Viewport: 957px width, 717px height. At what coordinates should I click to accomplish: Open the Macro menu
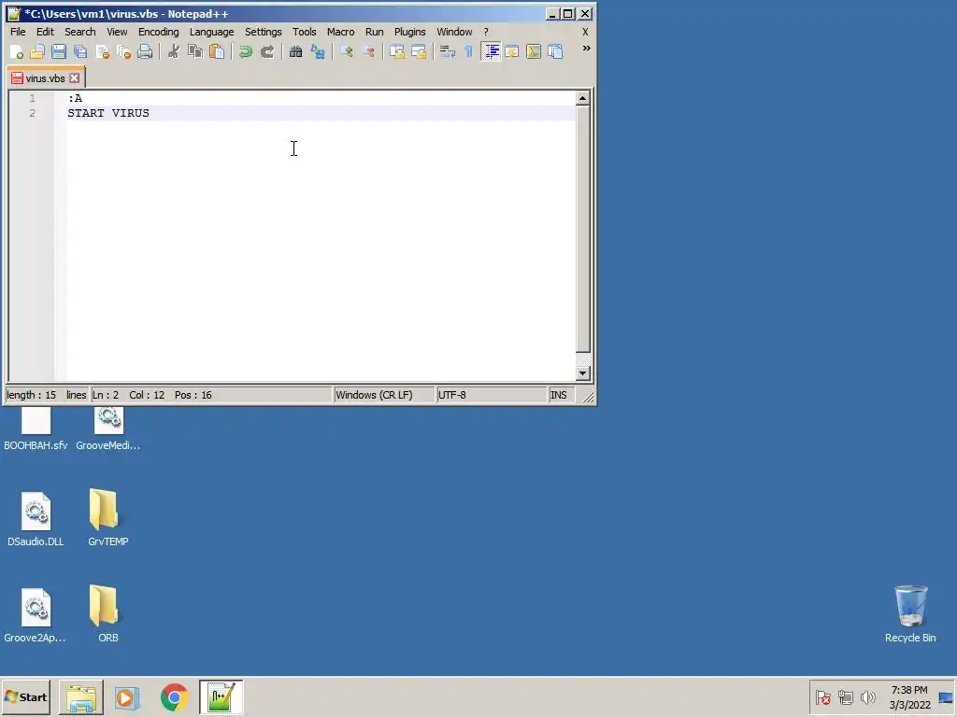(340, 32)
